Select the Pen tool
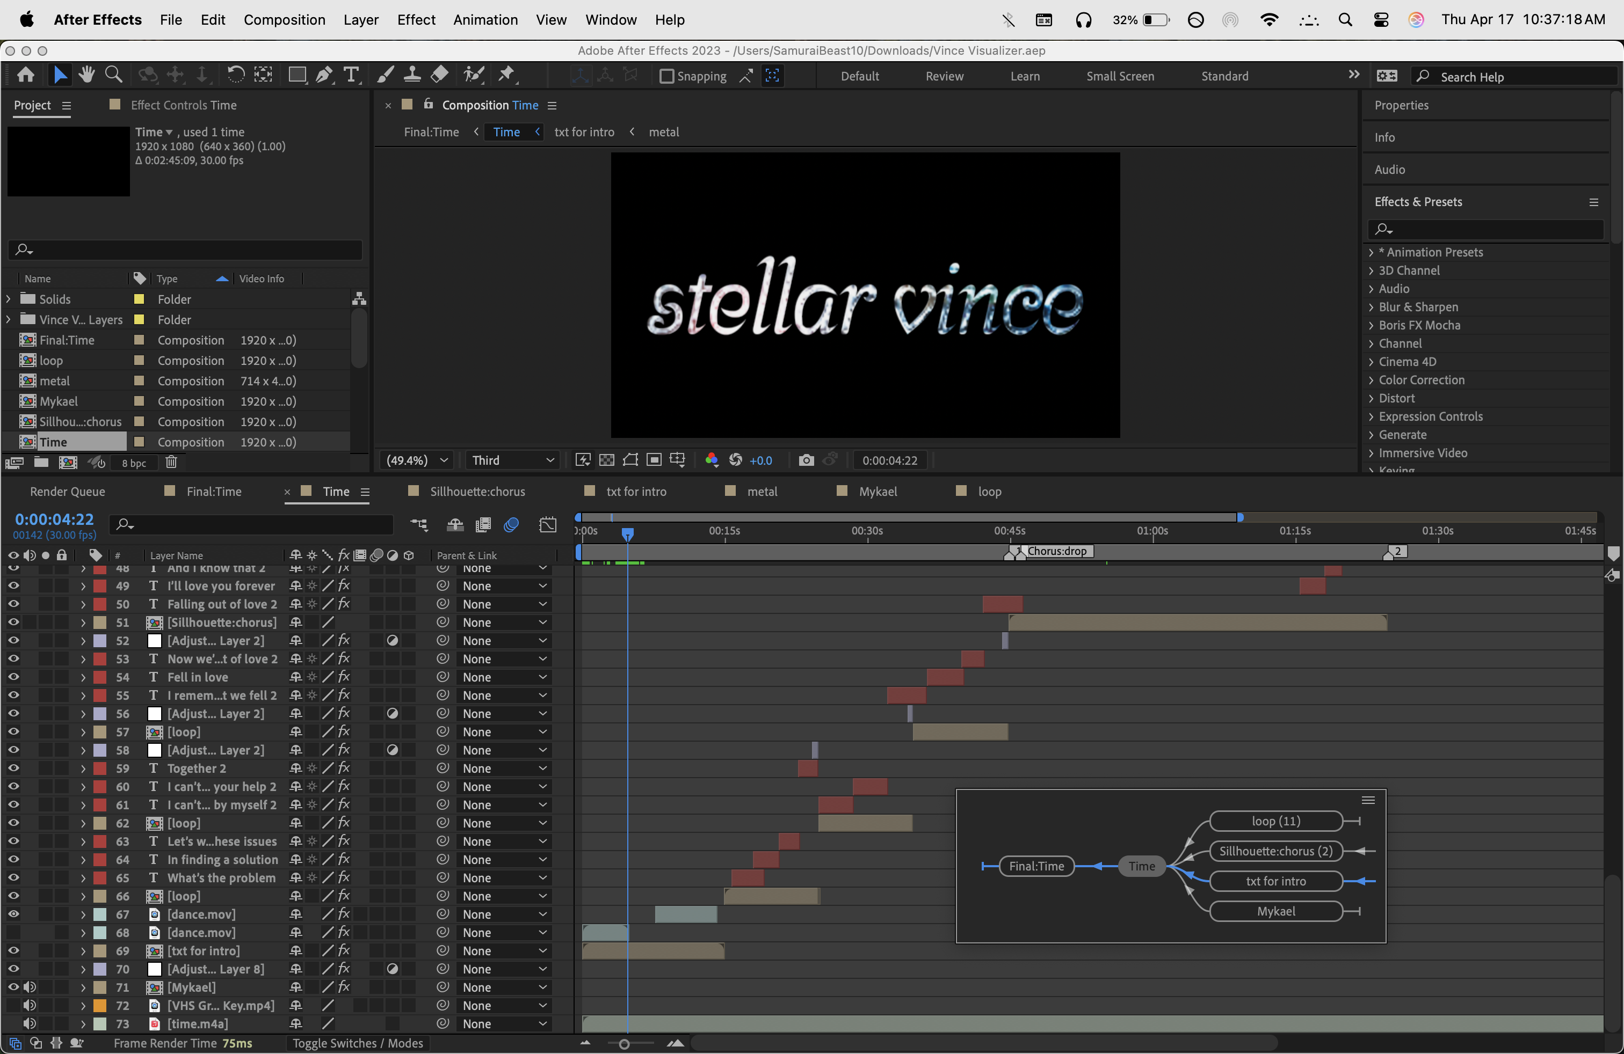Screen dimensions: 1624x1054 tap(324, 75)
